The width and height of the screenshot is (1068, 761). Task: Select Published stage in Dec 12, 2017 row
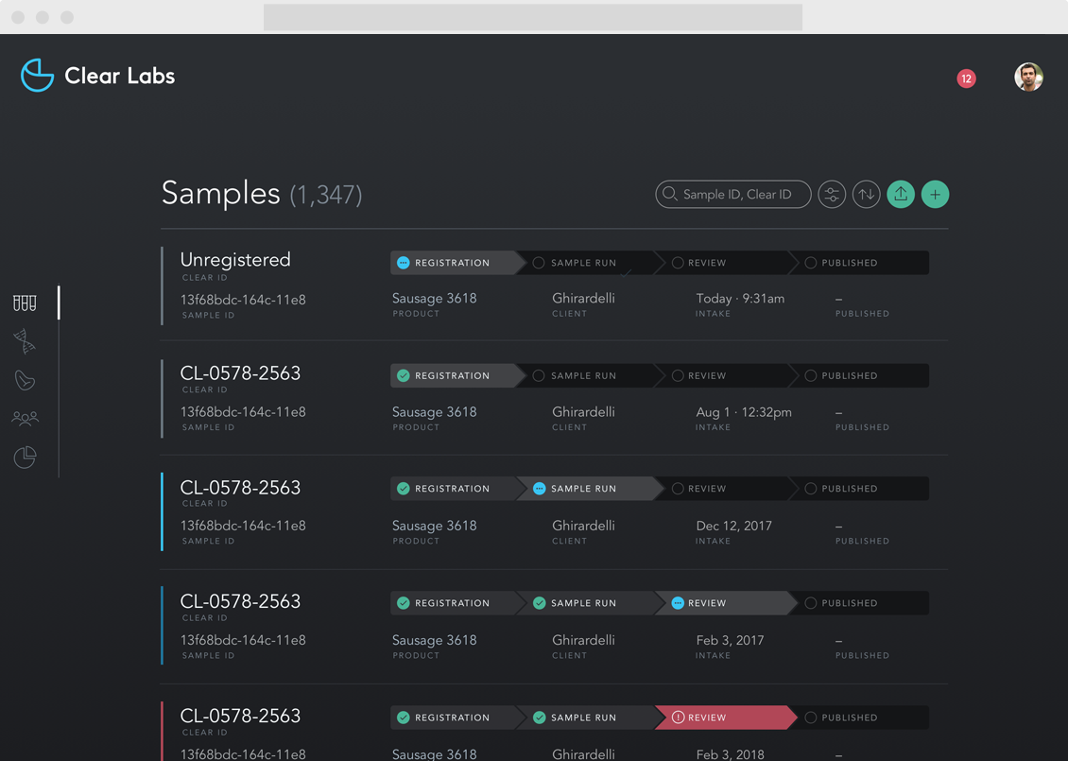click(x=859, y=489)
